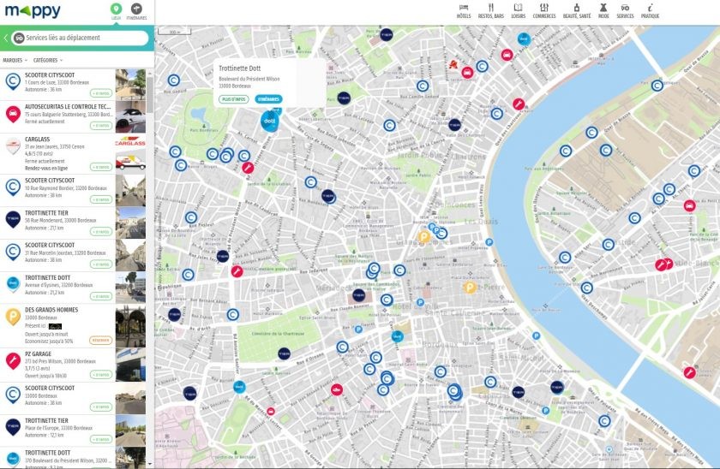
Task: Click the Cityscoot marker on Quai de Brazza
Action: pyautogui.click(x=592, y=133)
